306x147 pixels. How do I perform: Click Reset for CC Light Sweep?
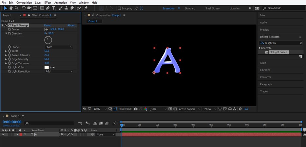click(48, 25)
